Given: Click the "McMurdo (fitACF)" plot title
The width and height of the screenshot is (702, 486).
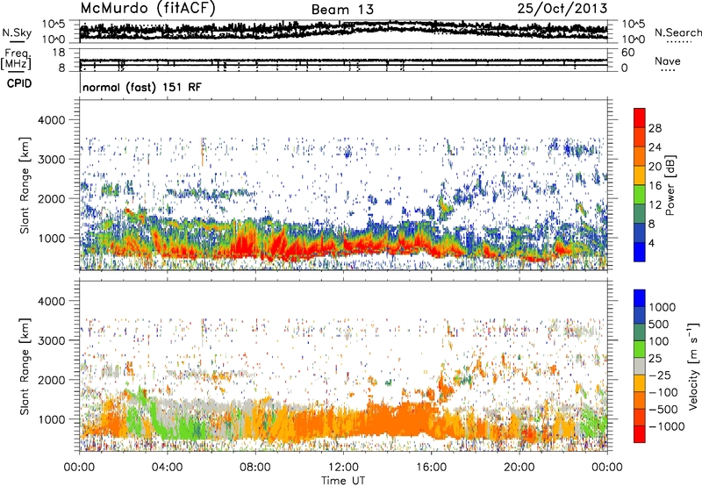Looking at the screenshot, I should coord(148,9).
